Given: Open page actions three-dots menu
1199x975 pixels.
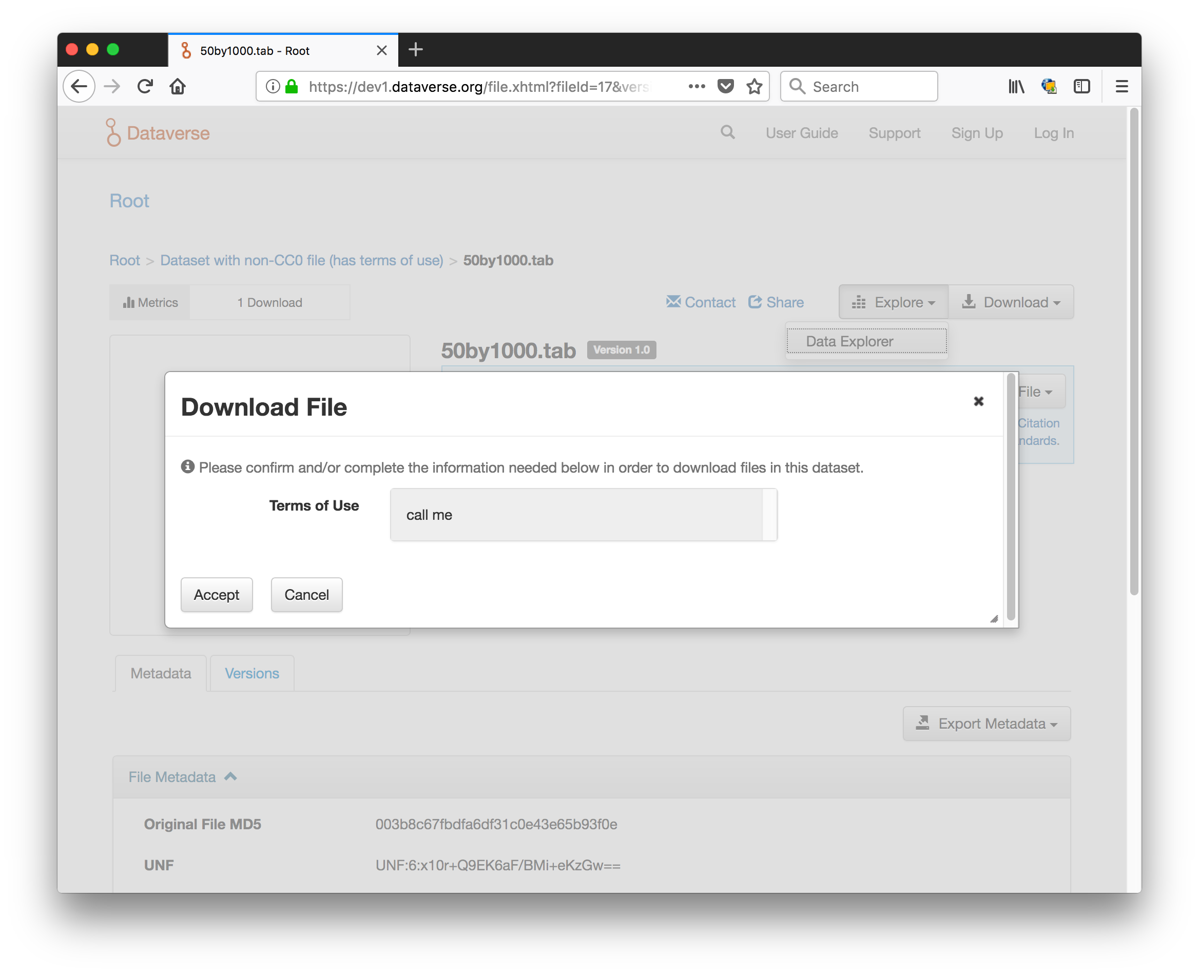Looking at the screenshot, I should coord(697,87).
